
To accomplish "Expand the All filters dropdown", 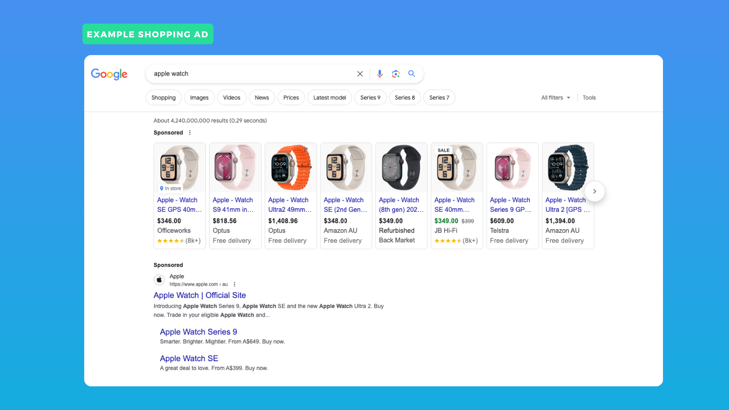I will point(556,97).
